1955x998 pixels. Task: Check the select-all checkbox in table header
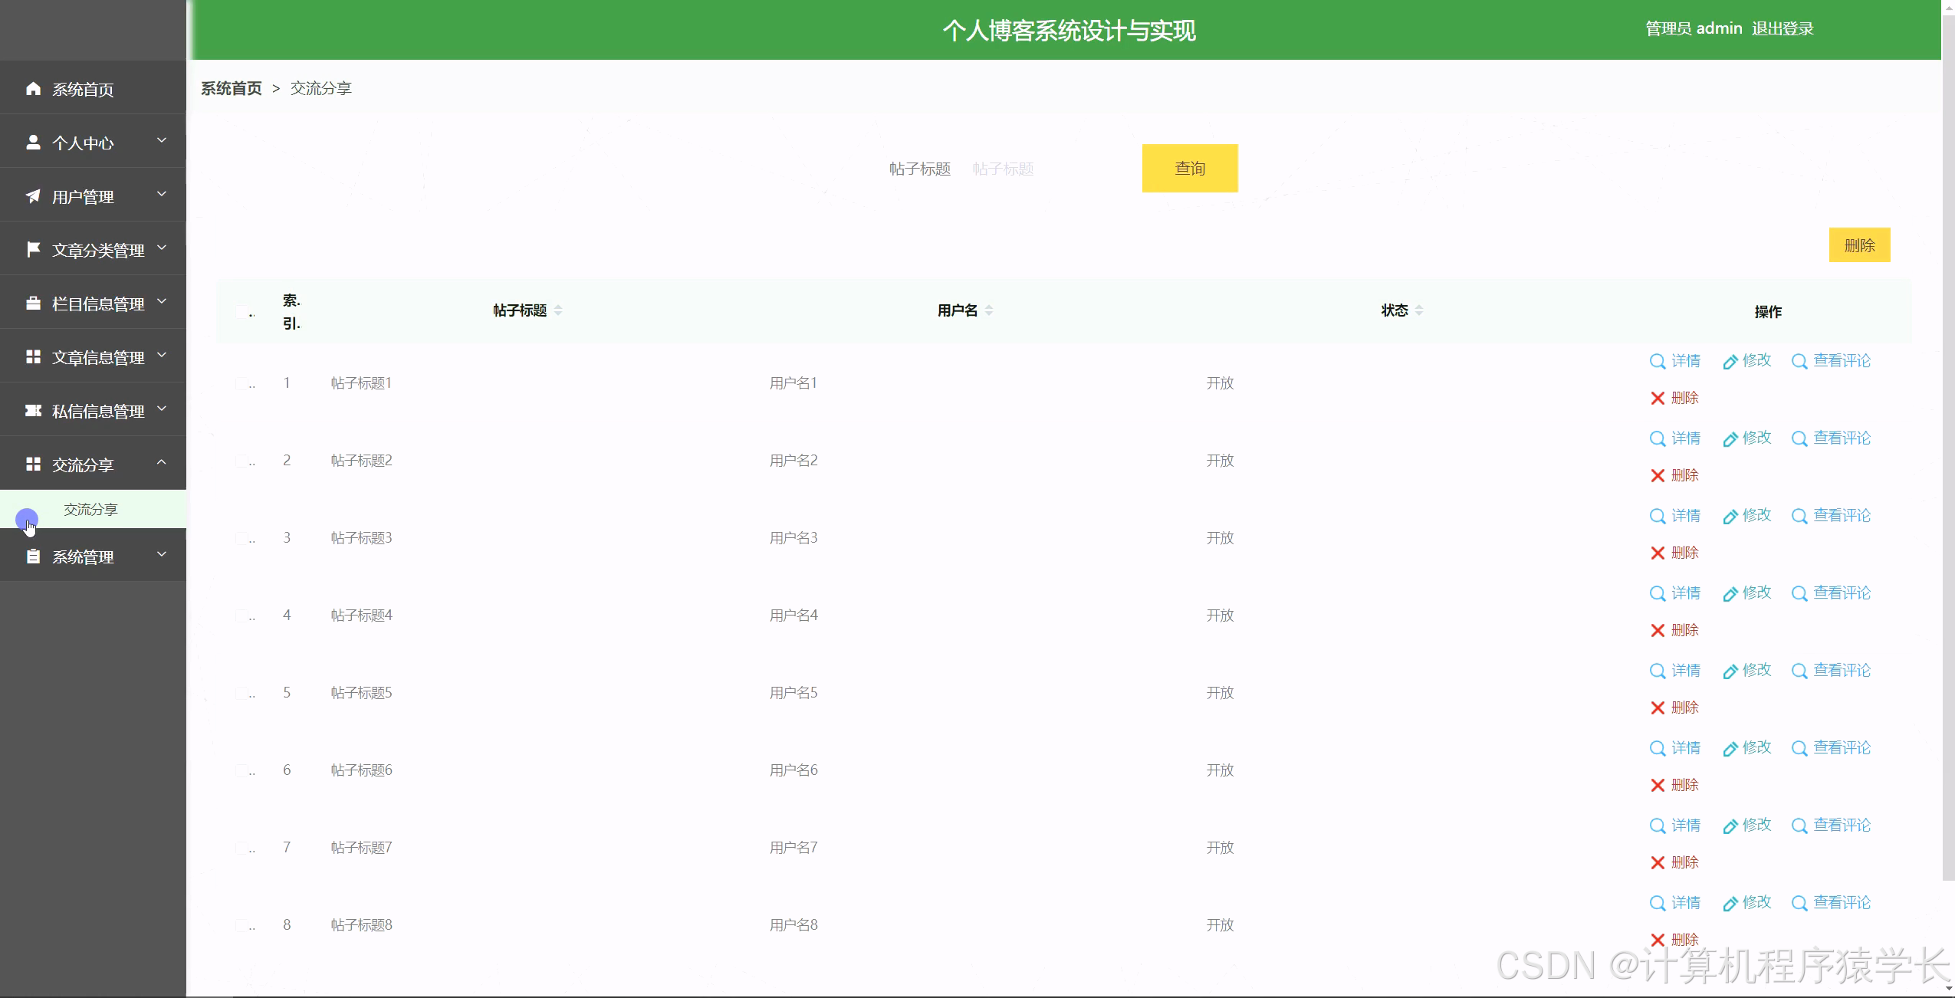(243, 310)
